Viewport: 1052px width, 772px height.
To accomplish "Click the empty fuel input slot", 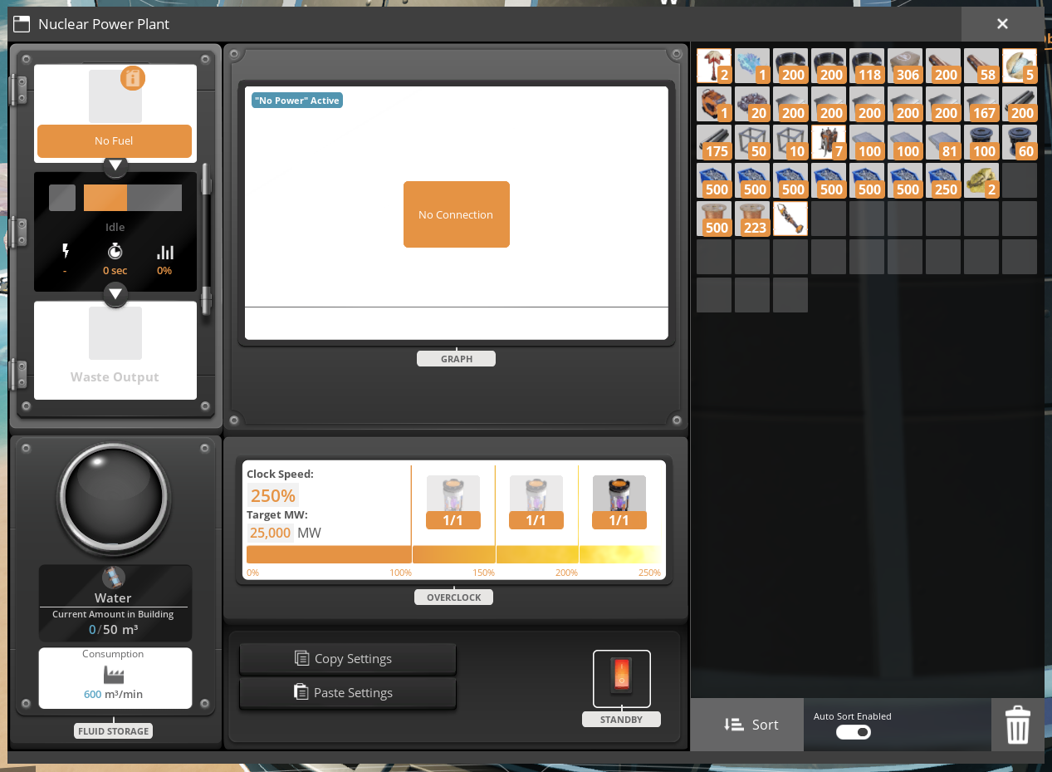I will point(115,96).
